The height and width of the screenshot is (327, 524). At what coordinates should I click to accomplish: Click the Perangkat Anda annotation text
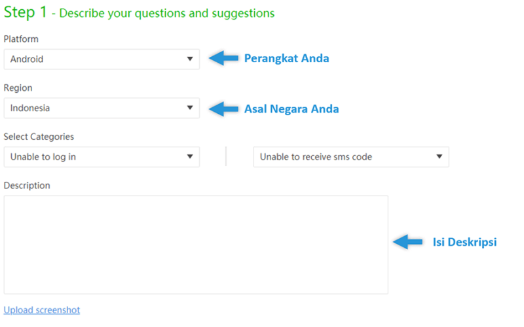286,58
